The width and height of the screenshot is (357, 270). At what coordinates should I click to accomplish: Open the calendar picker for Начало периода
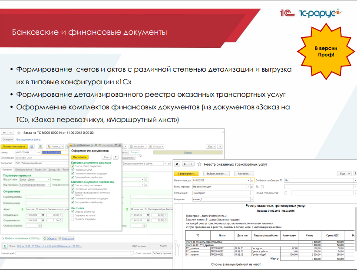(252, 180)
